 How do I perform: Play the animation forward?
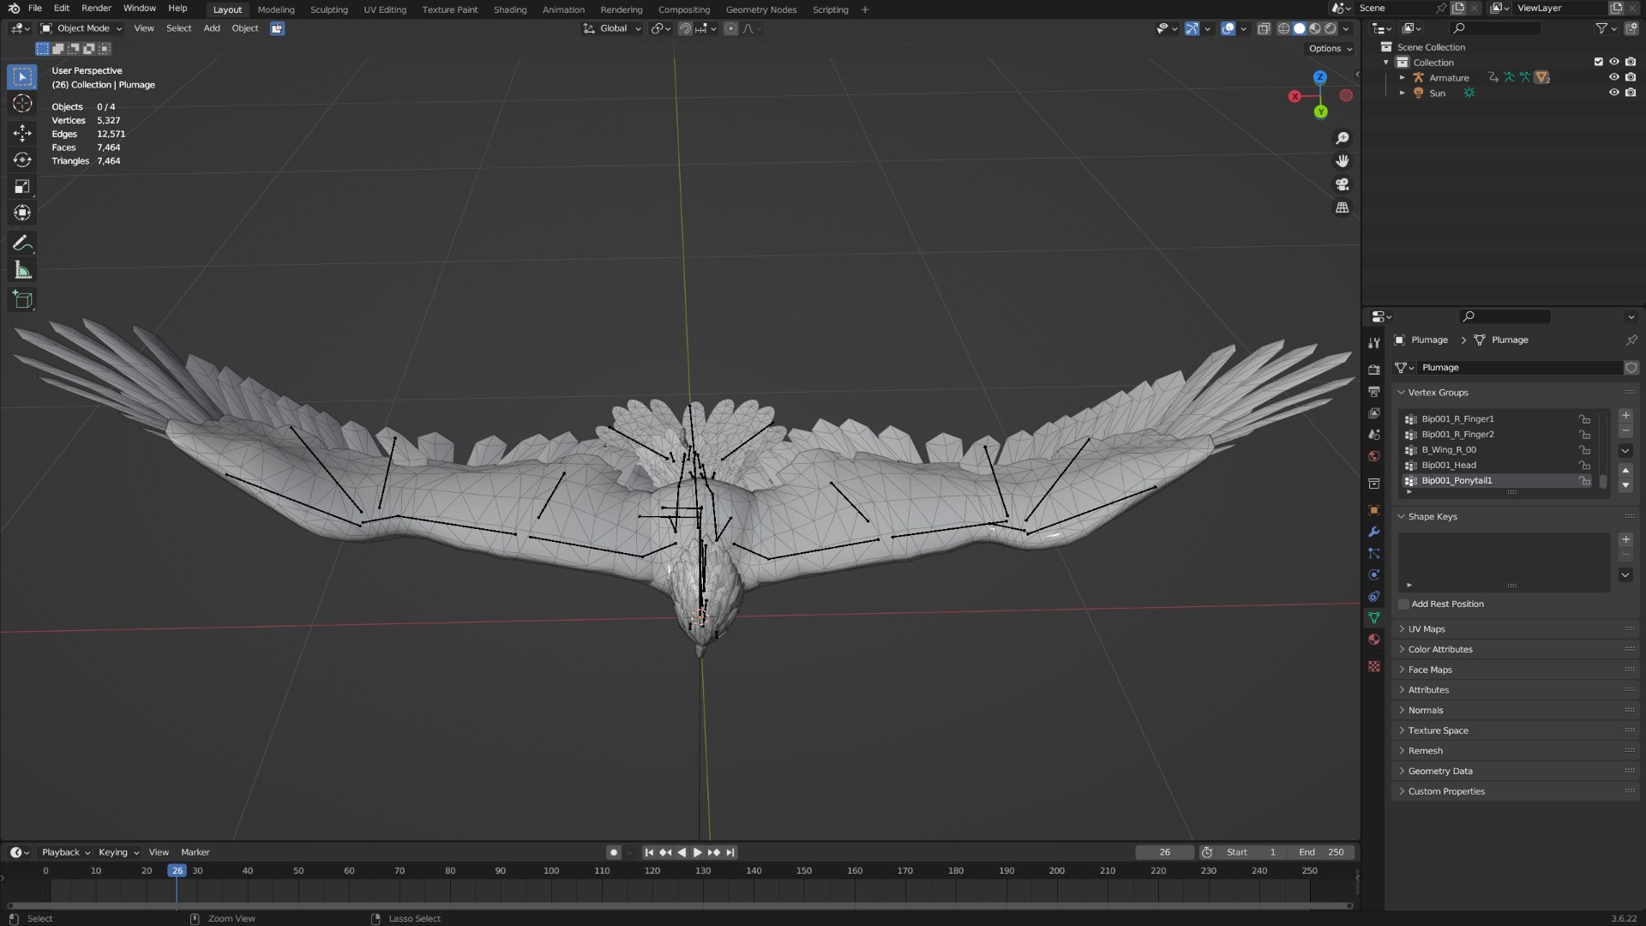(697, 852)
